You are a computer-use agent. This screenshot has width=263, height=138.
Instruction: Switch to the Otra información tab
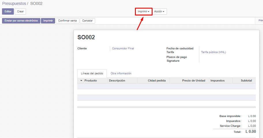(121, 73)
